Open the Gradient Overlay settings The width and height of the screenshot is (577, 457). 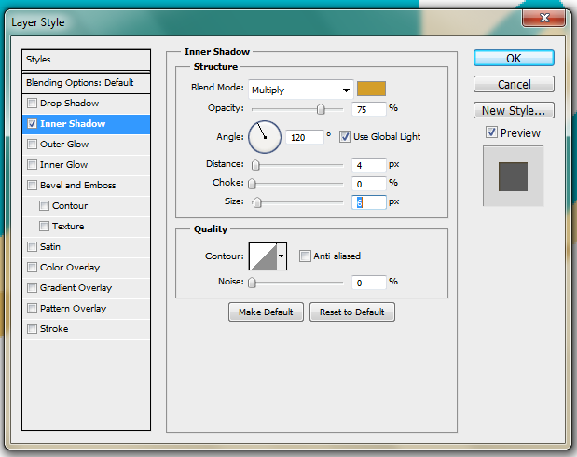(76, 288)
